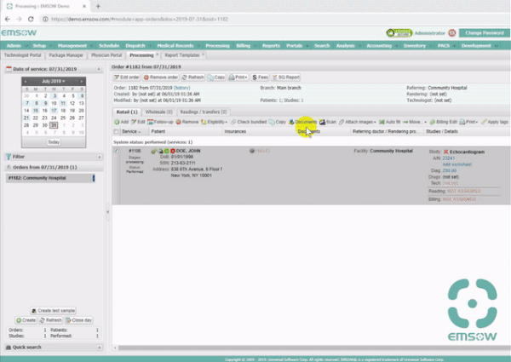The width and height of the screenshot is (511, 362).
Task: Remove the selected service
Action: pos(187,122)
